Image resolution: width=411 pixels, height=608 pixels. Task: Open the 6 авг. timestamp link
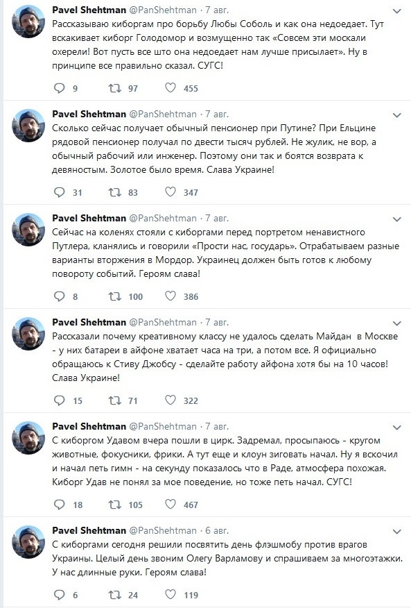click(217, 530)
